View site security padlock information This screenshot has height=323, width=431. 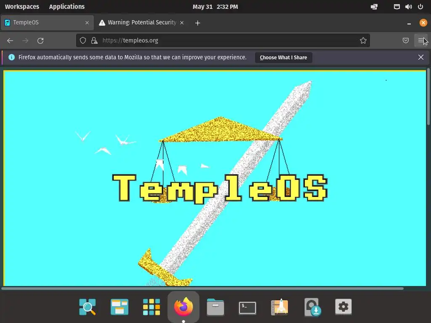pos(94,41)
